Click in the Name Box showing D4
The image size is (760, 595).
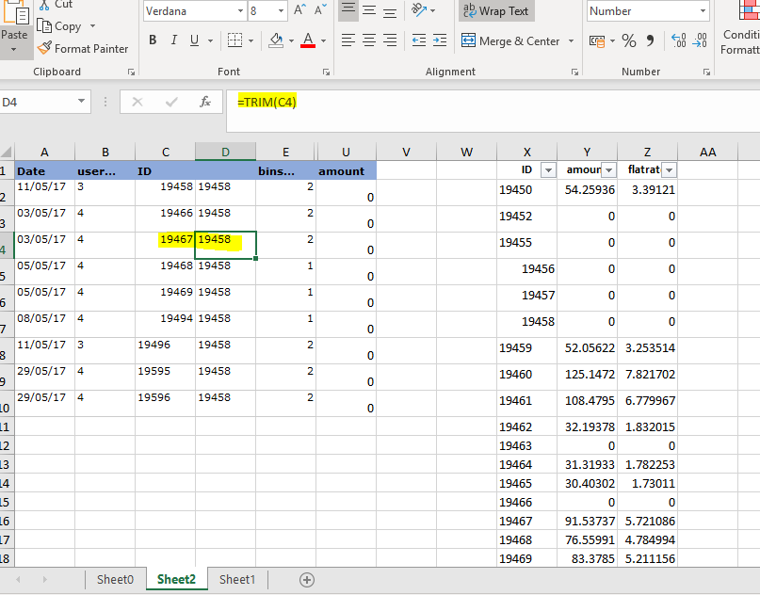(x=37, y=102)
